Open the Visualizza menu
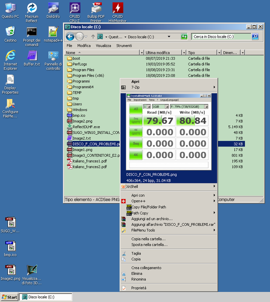The height and width of the screenshot is (302, 270). pos(103,46)
